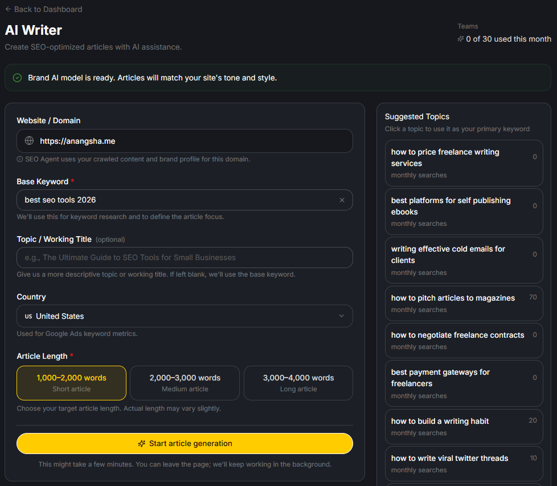
Task: Click the Topic / Working Title input
Action: [185, 257]
